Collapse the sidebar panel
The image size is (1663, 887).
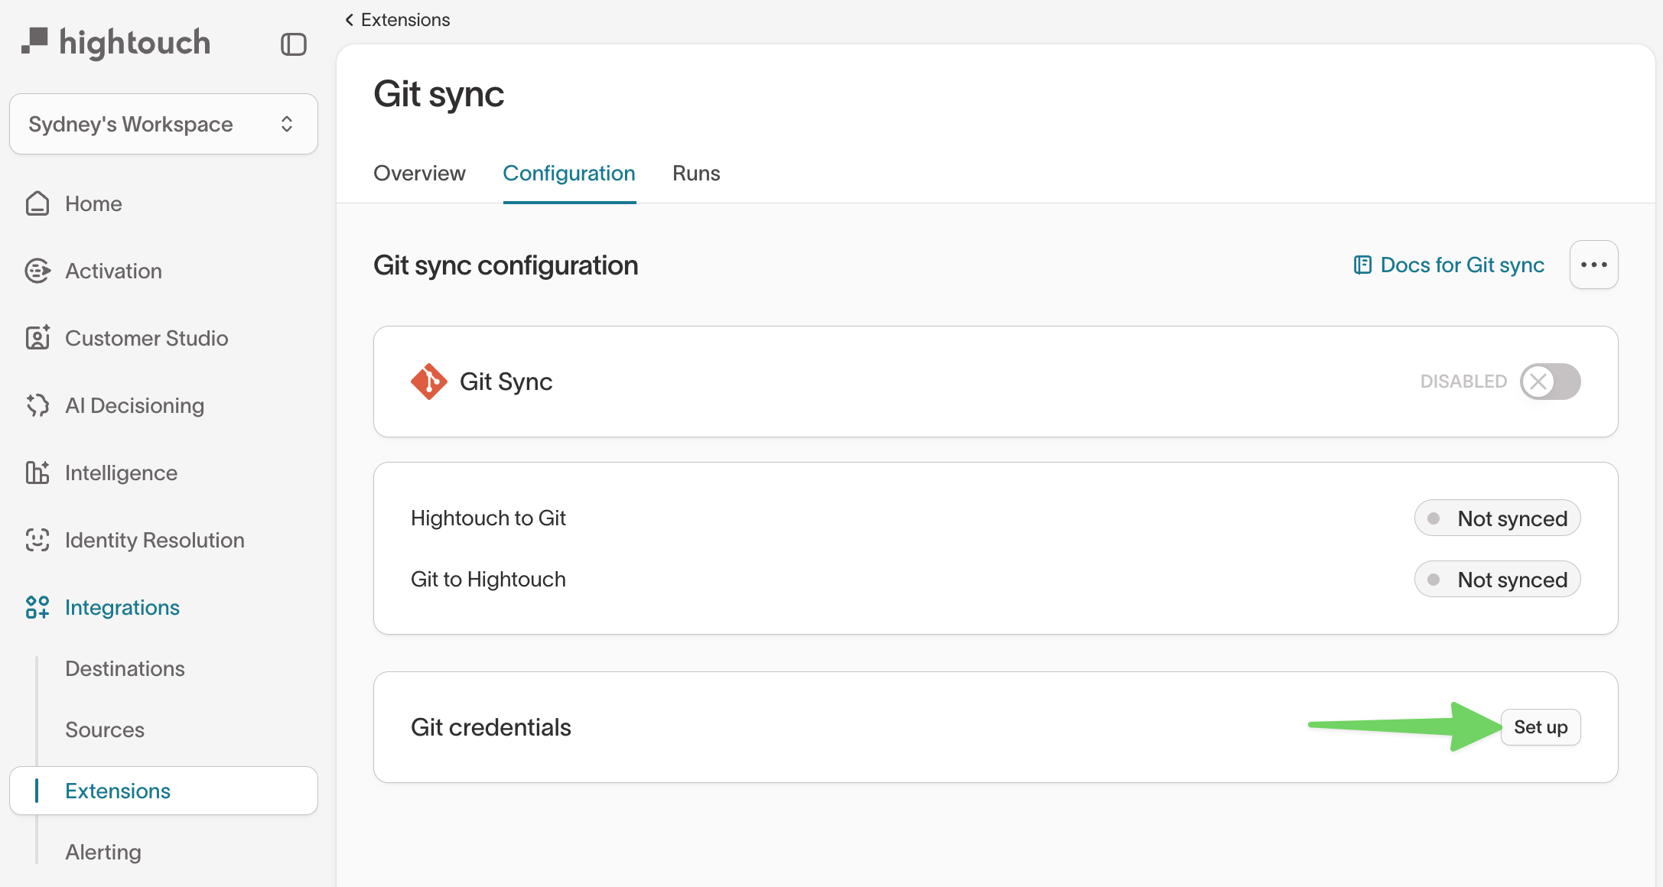pyautogui.click(x=293, y=44)
